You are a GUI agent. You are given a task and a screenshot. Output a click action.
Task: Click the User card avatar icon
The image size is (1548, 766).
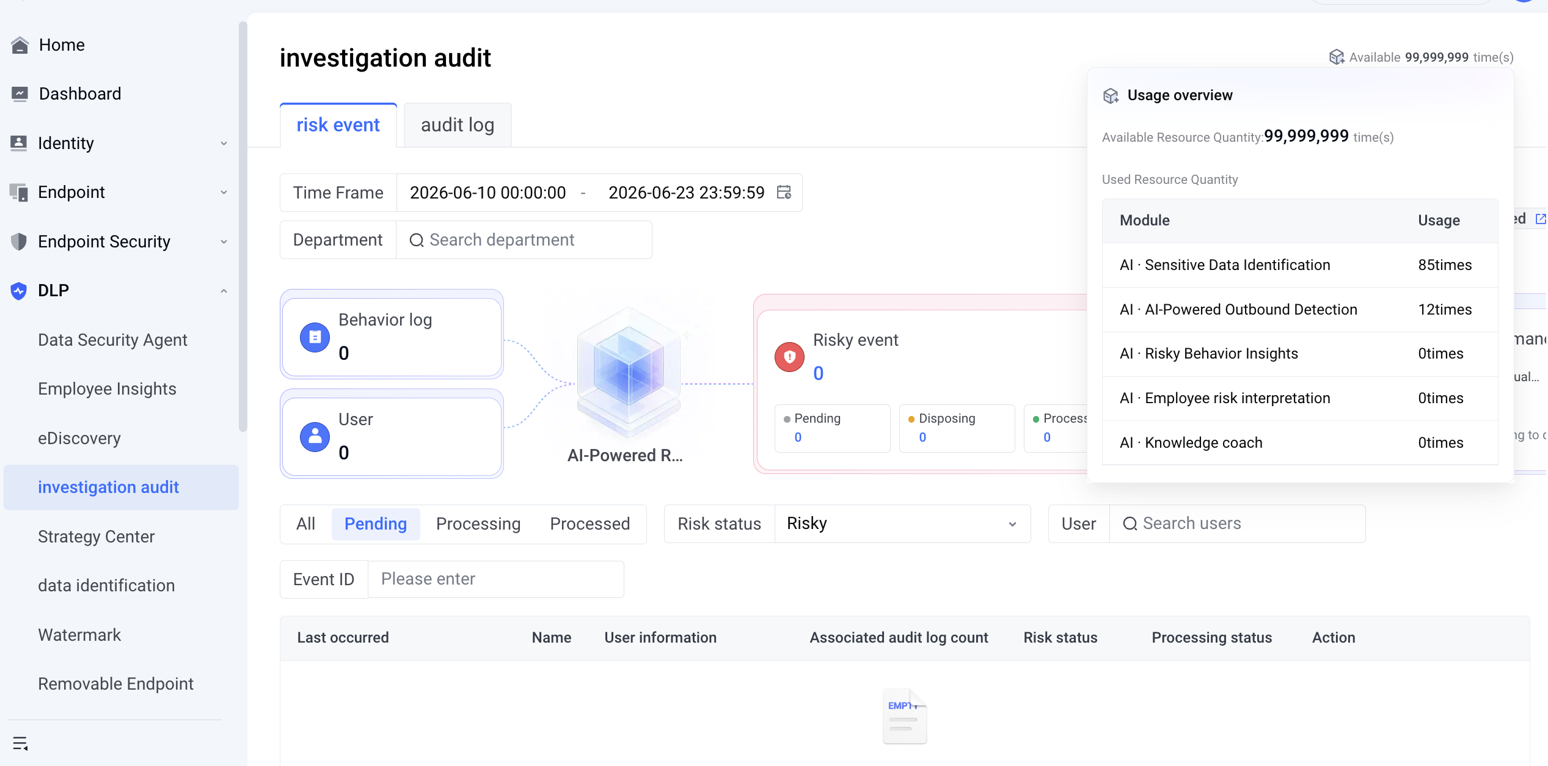tap(315, 437)
